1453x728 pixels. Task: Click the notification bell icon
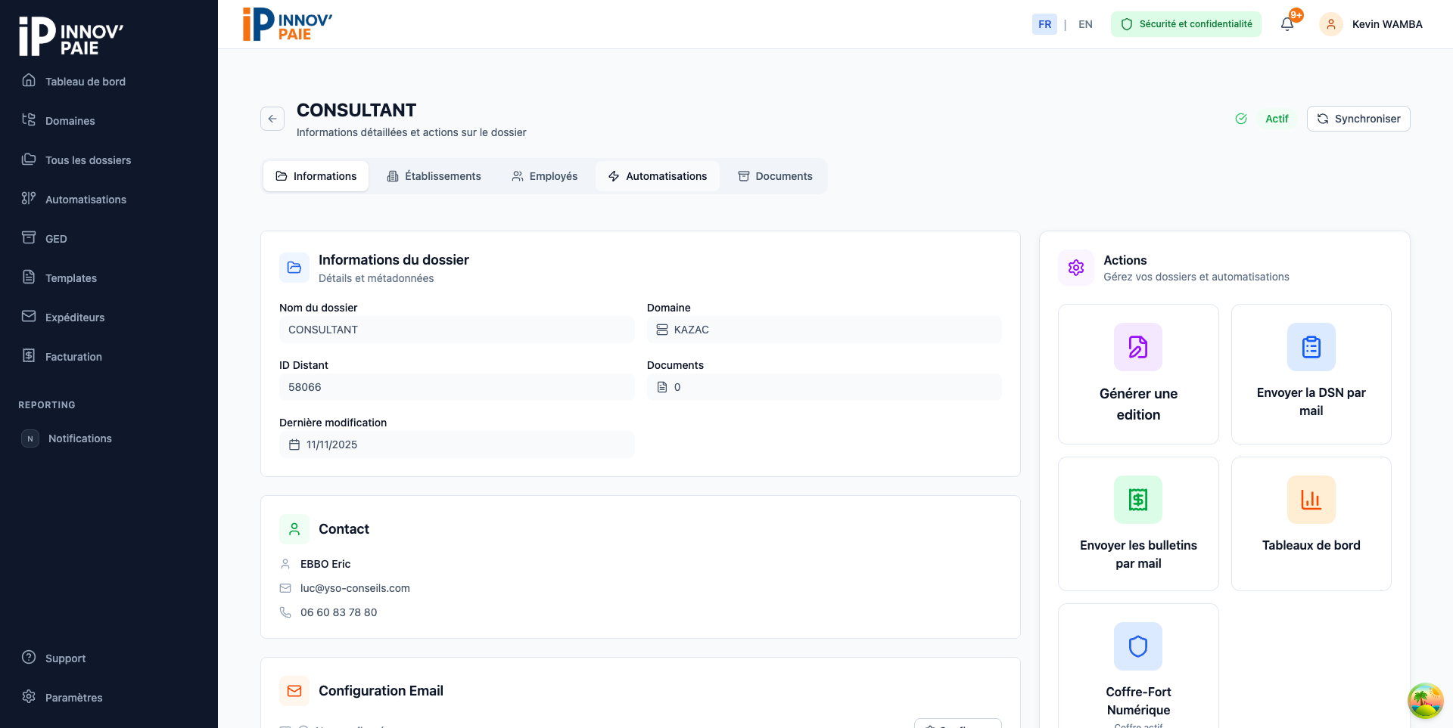1287,24
